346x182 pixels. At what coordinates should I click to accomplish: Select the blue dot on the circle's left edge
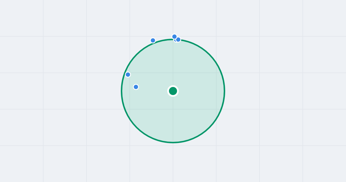[128, 75]
